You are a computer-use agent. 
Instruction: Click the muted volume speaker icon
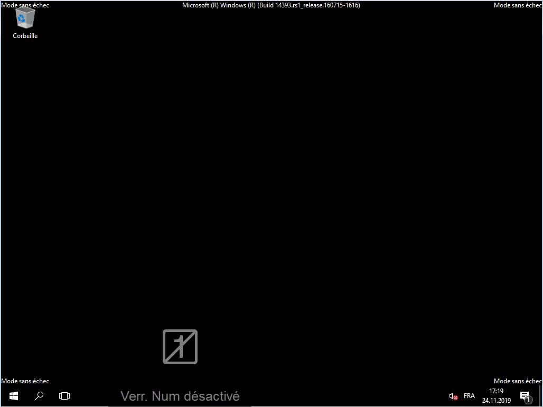click(453, 396)
